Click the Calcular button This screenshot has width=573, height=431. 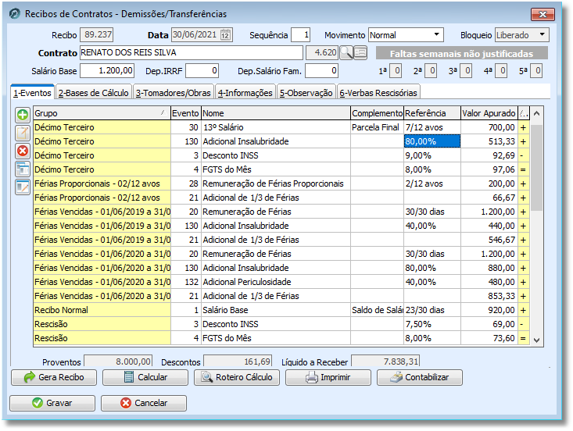[x=145, y=377]
